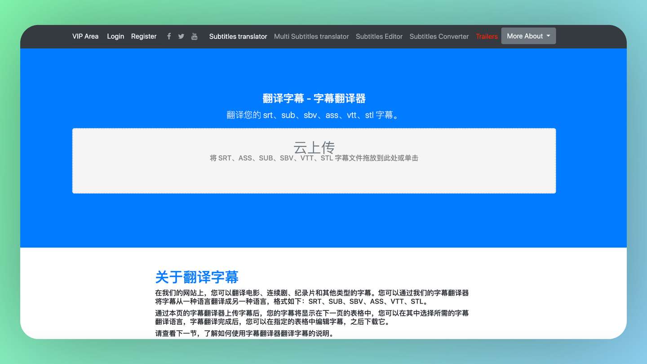Expand the More About dropdown
The width and height of the screenshot is (647, 364).
click(528, 36)
